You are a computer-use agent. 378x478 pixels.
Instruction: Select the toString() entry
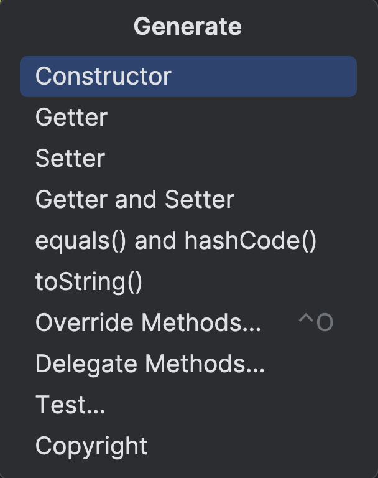(89, 282)
